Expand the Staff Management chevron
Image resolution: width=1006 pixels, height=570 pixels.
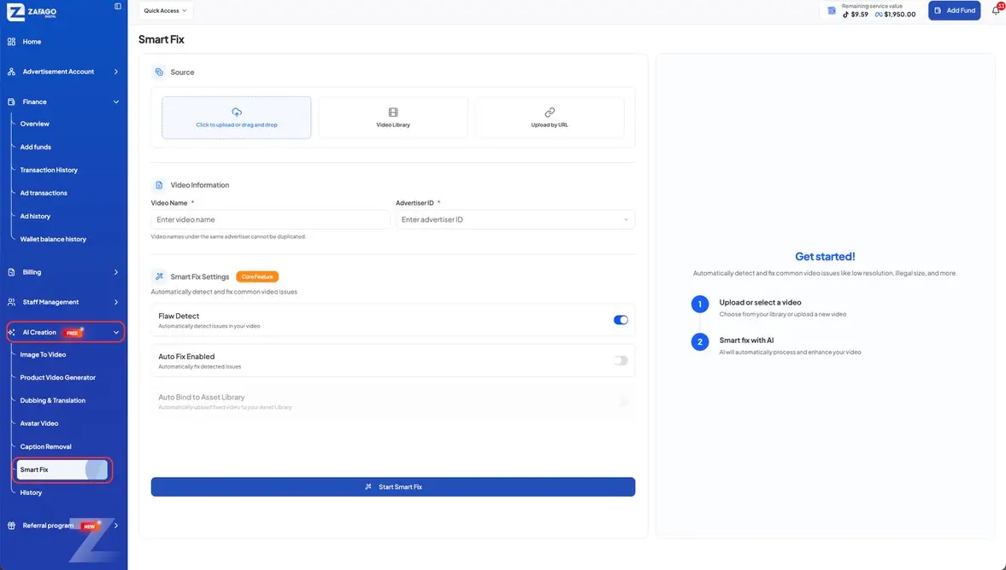[116, 302]
